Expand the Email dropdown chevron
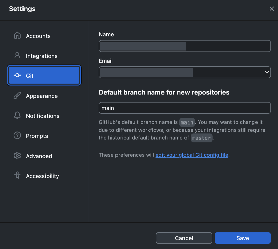The height and width of the screenshot is (249, 278). tap(267, 72)
